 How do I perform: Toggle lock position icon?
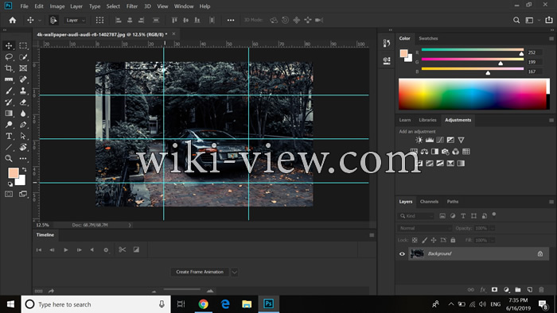[x=434, y=240]
